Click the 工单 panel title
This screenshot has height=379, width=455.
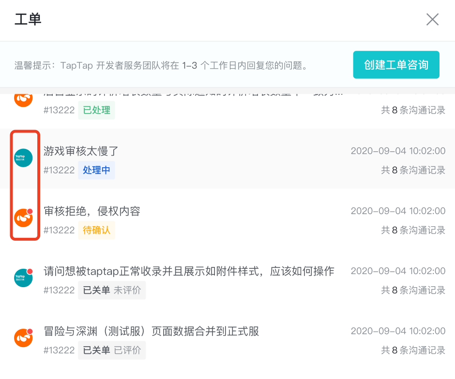pyautogui.click(x=28, y=19)
